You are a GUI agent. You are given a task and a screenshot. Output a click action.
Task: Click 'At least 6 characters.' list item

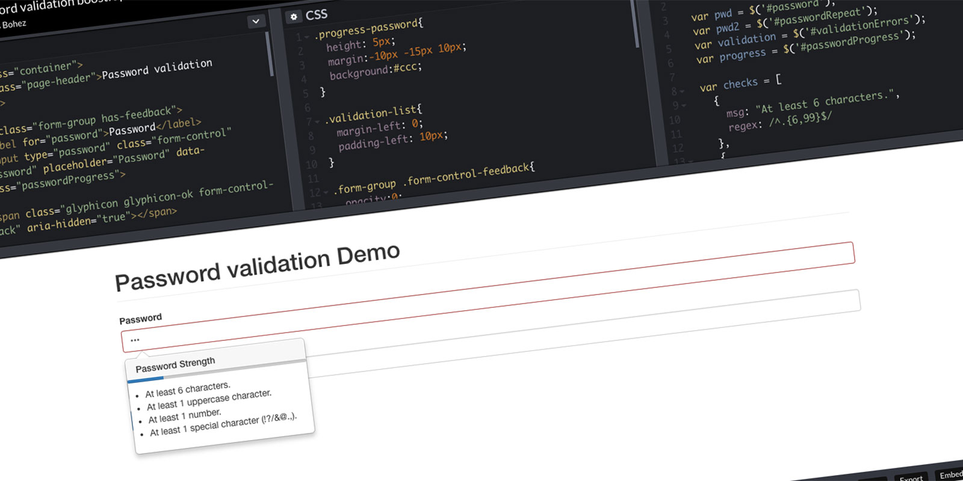pyautogui.click(x=188, y=389)
